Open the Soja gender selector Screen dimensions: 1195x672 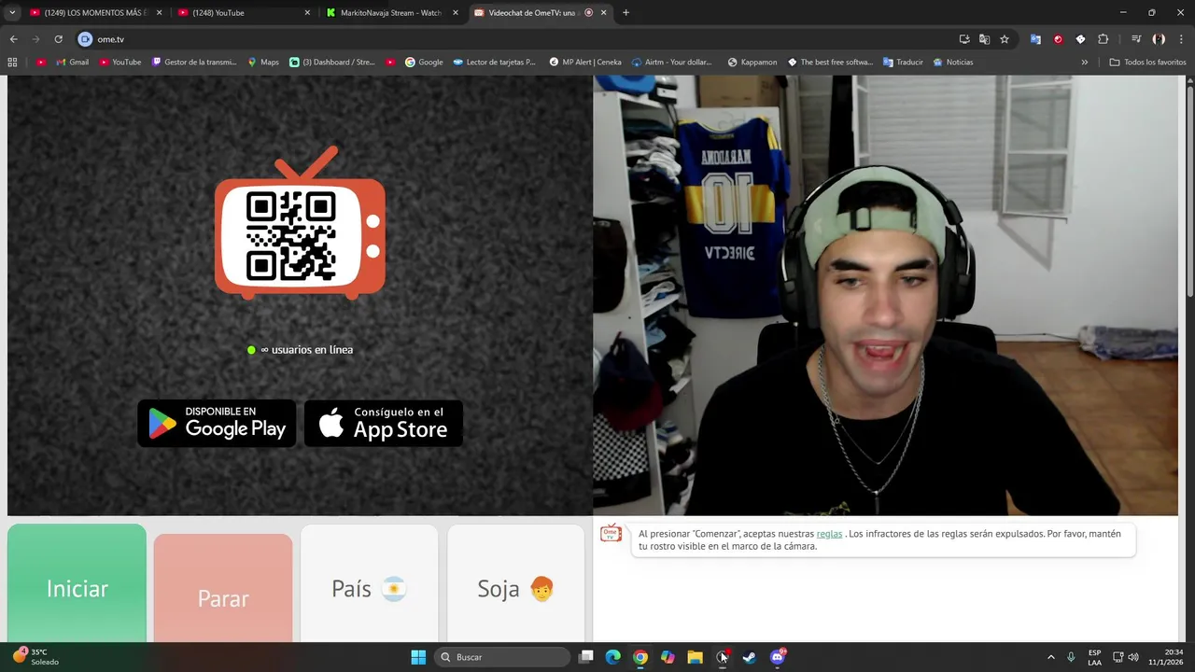click(515, 584)
